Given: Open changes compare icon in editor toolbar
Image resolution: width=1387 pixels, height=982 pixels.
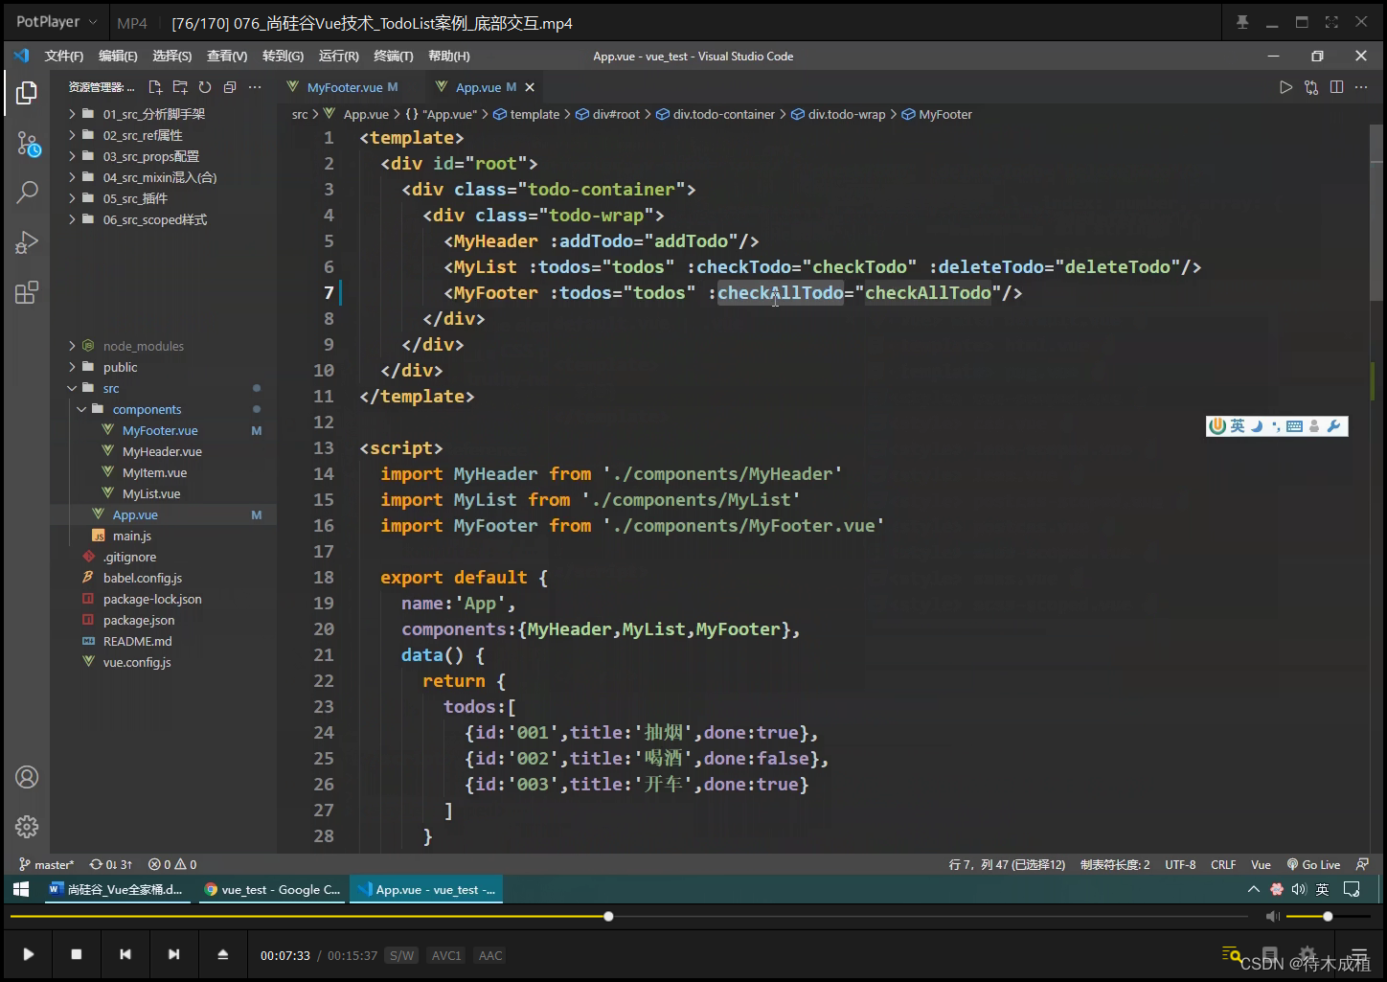Looking at the screenshot, I should 1311,87.
